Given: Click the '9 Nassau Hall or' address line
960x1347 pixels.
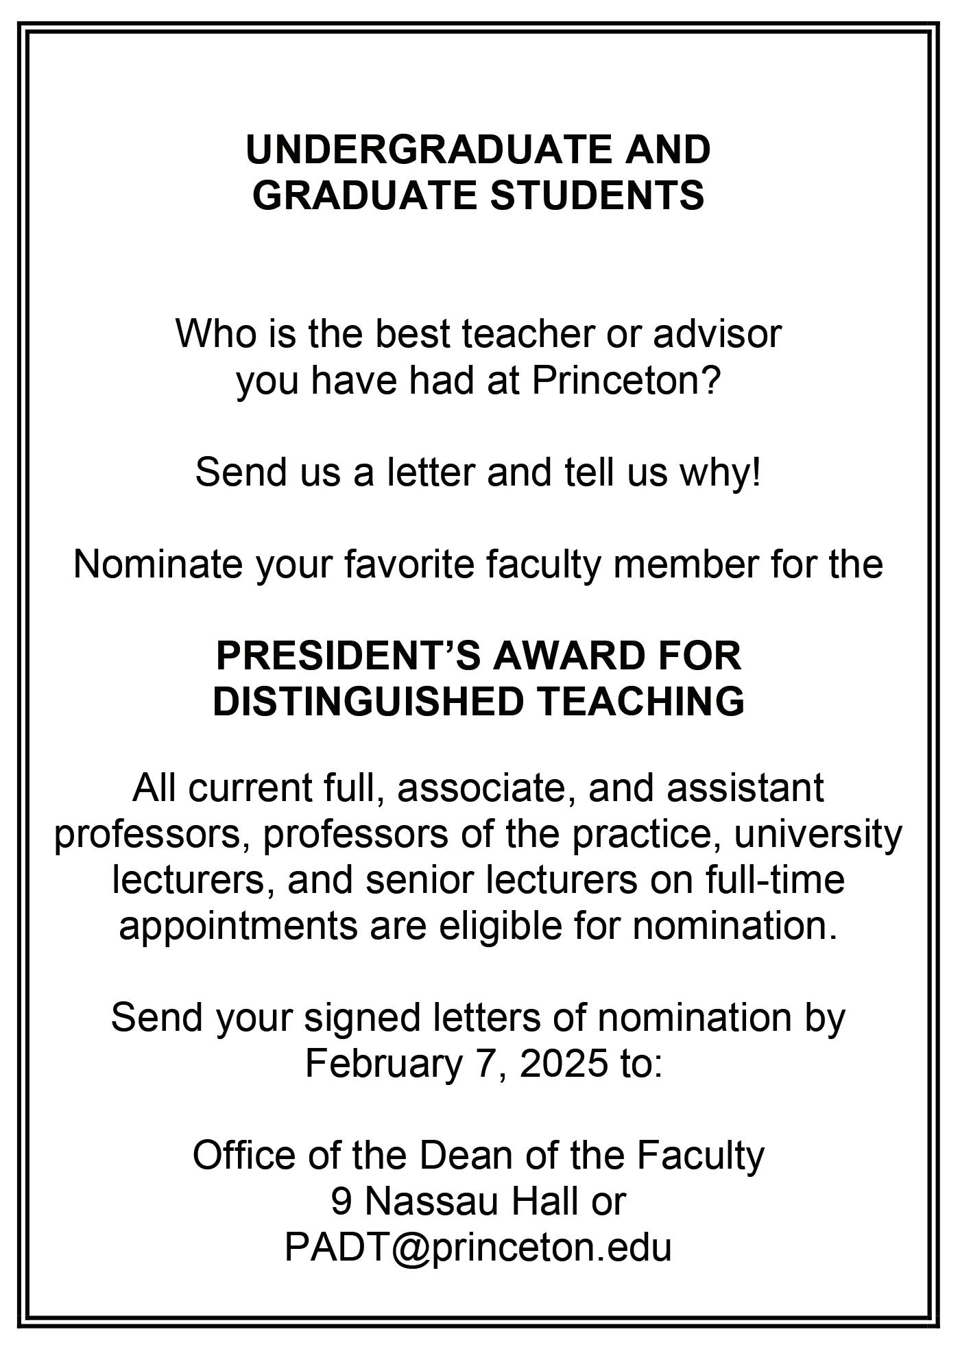Looking at the screenshot, I should (x=479, y=1201).
